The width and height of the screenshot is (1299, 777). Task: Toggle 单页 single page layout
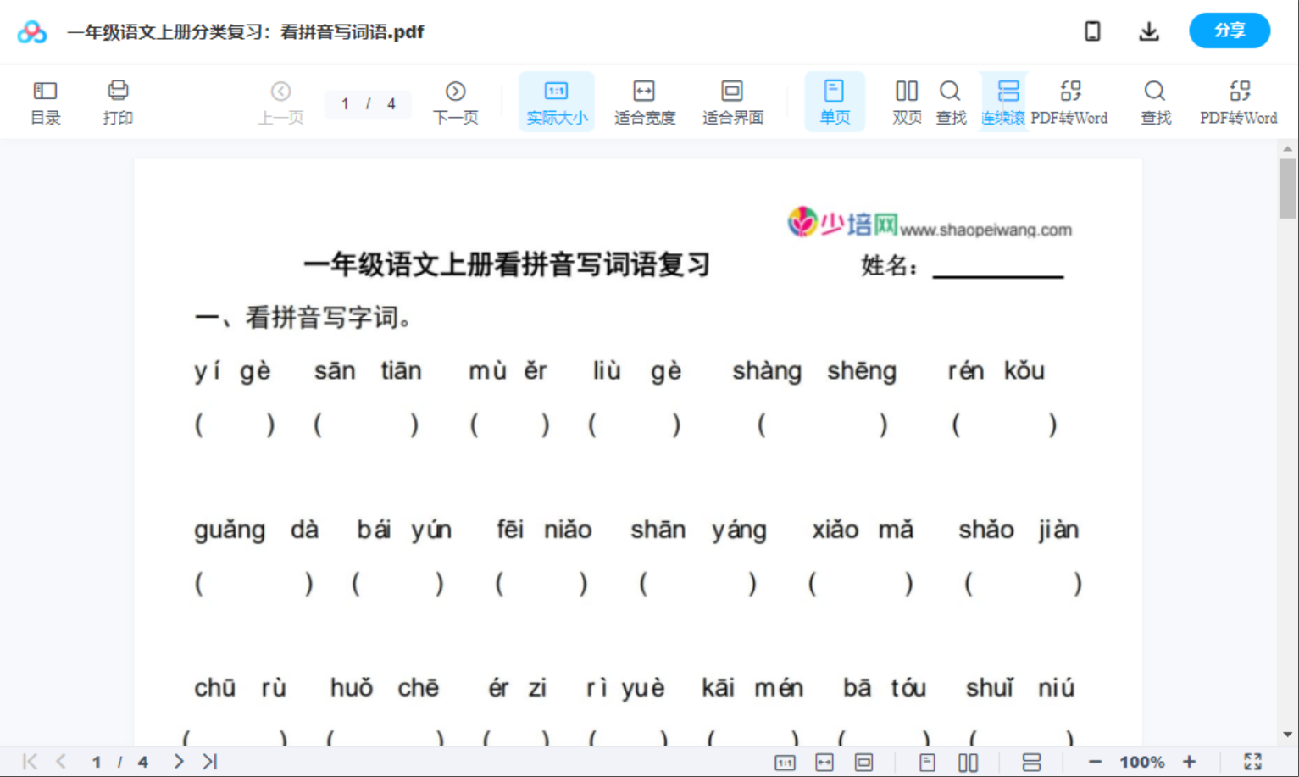coord(835,101)
